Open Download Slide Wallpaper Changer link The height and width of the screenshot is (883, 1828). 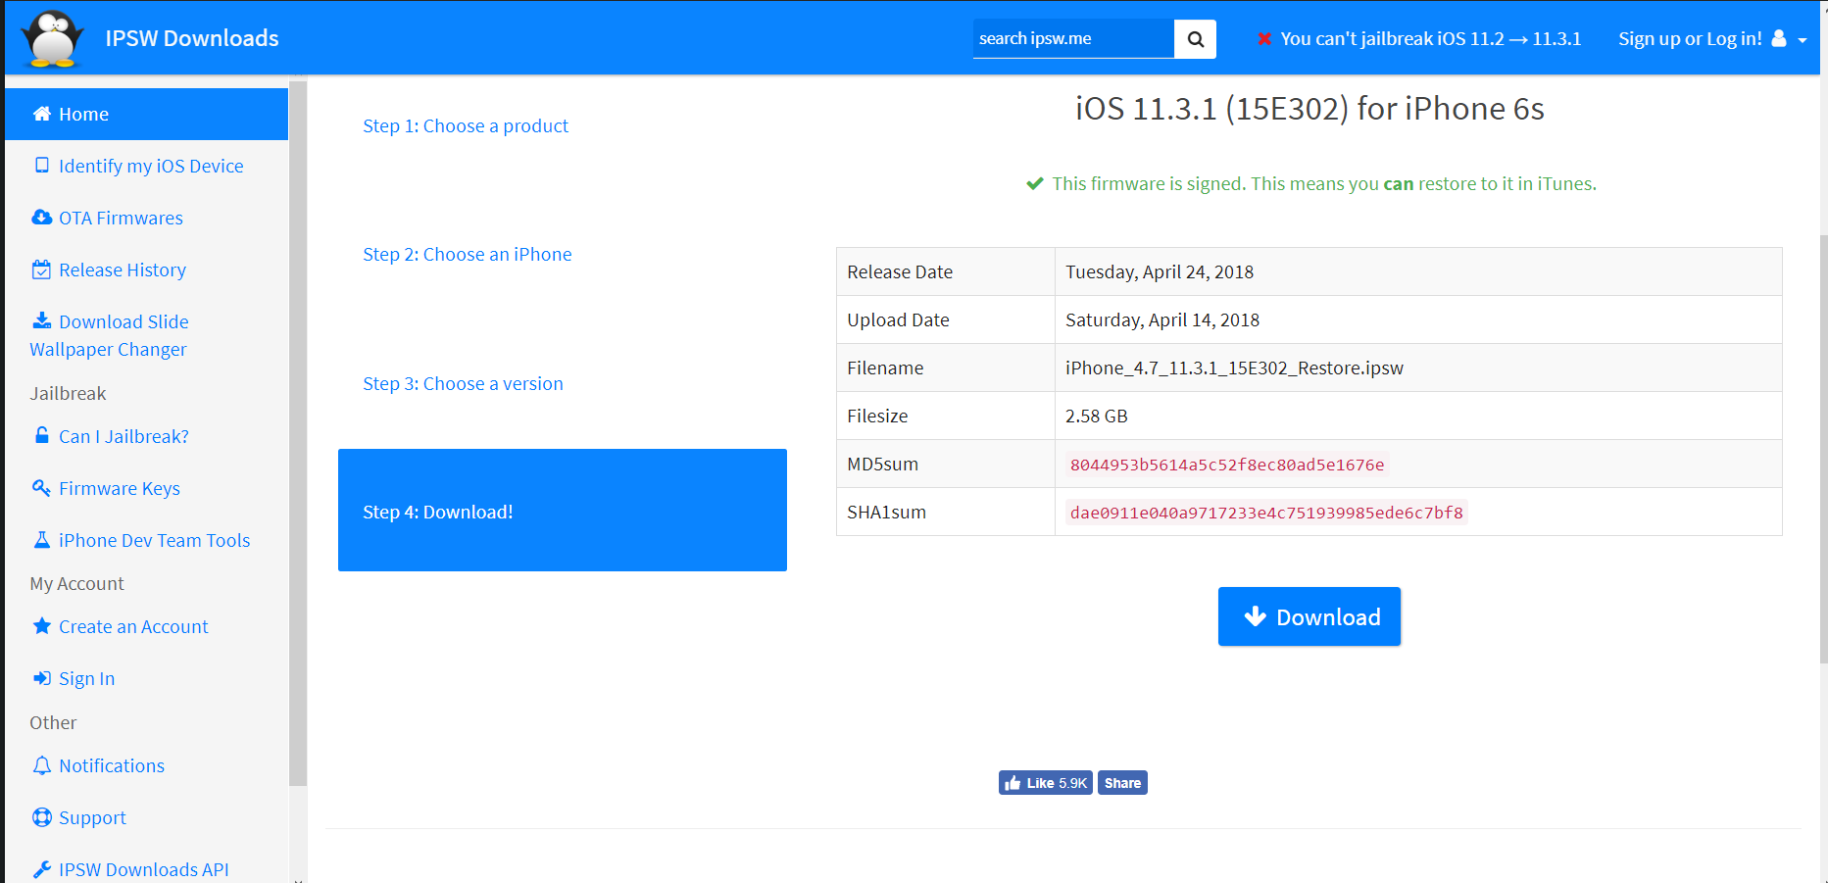(110, 335)
